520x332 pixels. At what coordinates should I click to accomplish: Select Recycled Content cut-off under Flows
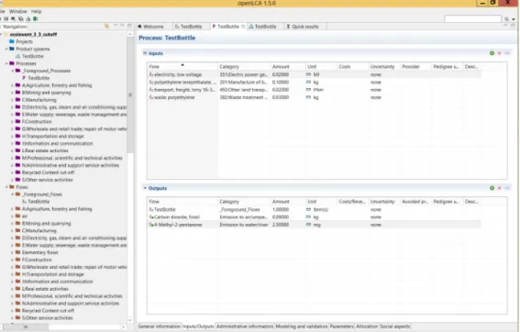point(48,311)
